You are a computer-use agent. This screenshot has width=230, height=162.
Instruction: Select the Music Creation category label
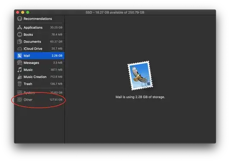35,77
